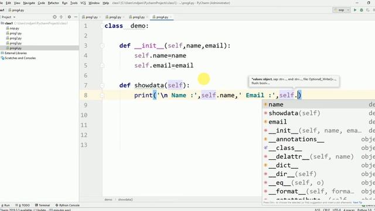This screenshot has height=211, width=375.
Task: Run the oop configuration with green play icon
Action: [x=355, y=10]
